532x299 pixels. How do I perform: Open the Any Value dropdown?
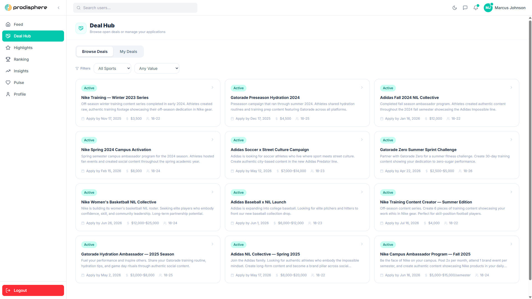pos(157,68)
